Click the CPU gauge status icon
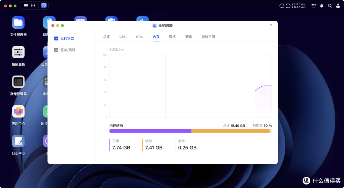344x188 pixels. tap(282, 6)
